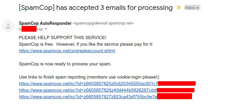Toggle the yellow importance marker

(179, 7)
